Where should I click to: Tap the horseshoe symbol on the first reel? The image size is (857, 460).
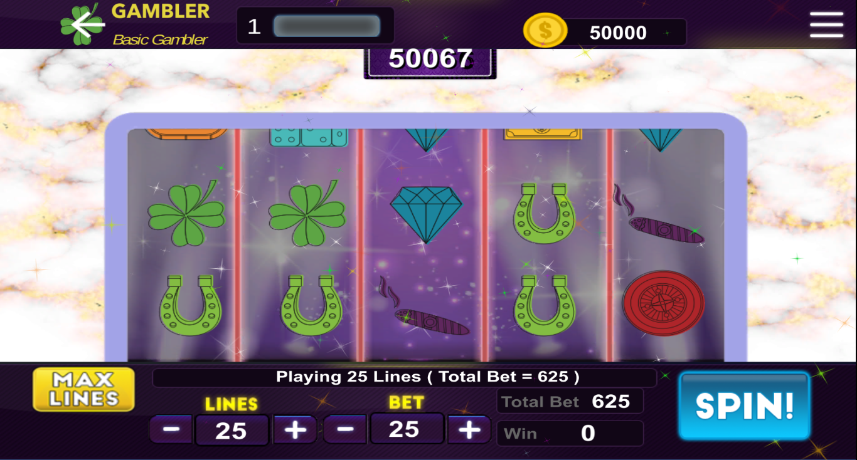tap(190, 305)
